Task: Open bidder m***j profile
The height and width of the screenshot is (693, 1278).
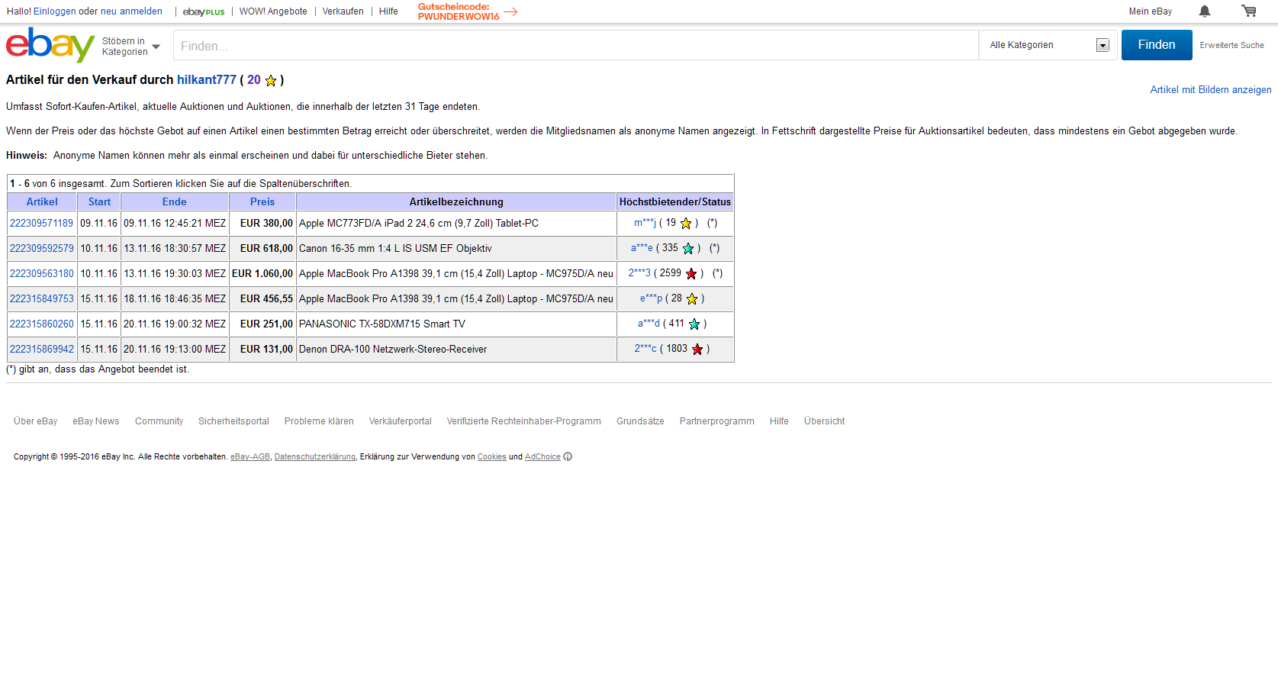Action: pyautogui.click(x=645, y=223)
